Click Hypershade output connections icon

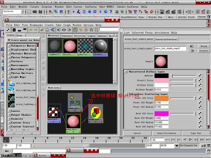[69, 30]
